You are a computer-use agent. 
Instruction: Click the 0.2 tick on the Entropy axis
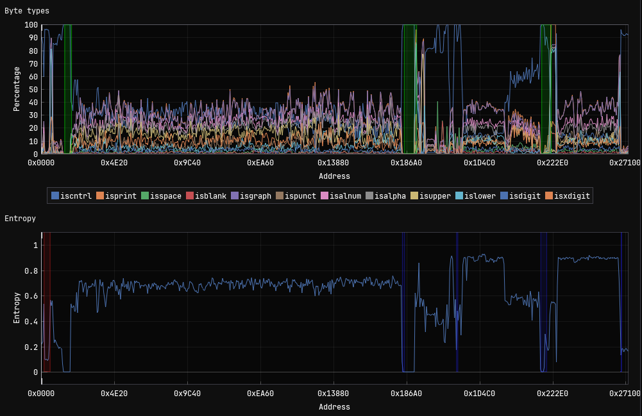click(x=31, y=347)
